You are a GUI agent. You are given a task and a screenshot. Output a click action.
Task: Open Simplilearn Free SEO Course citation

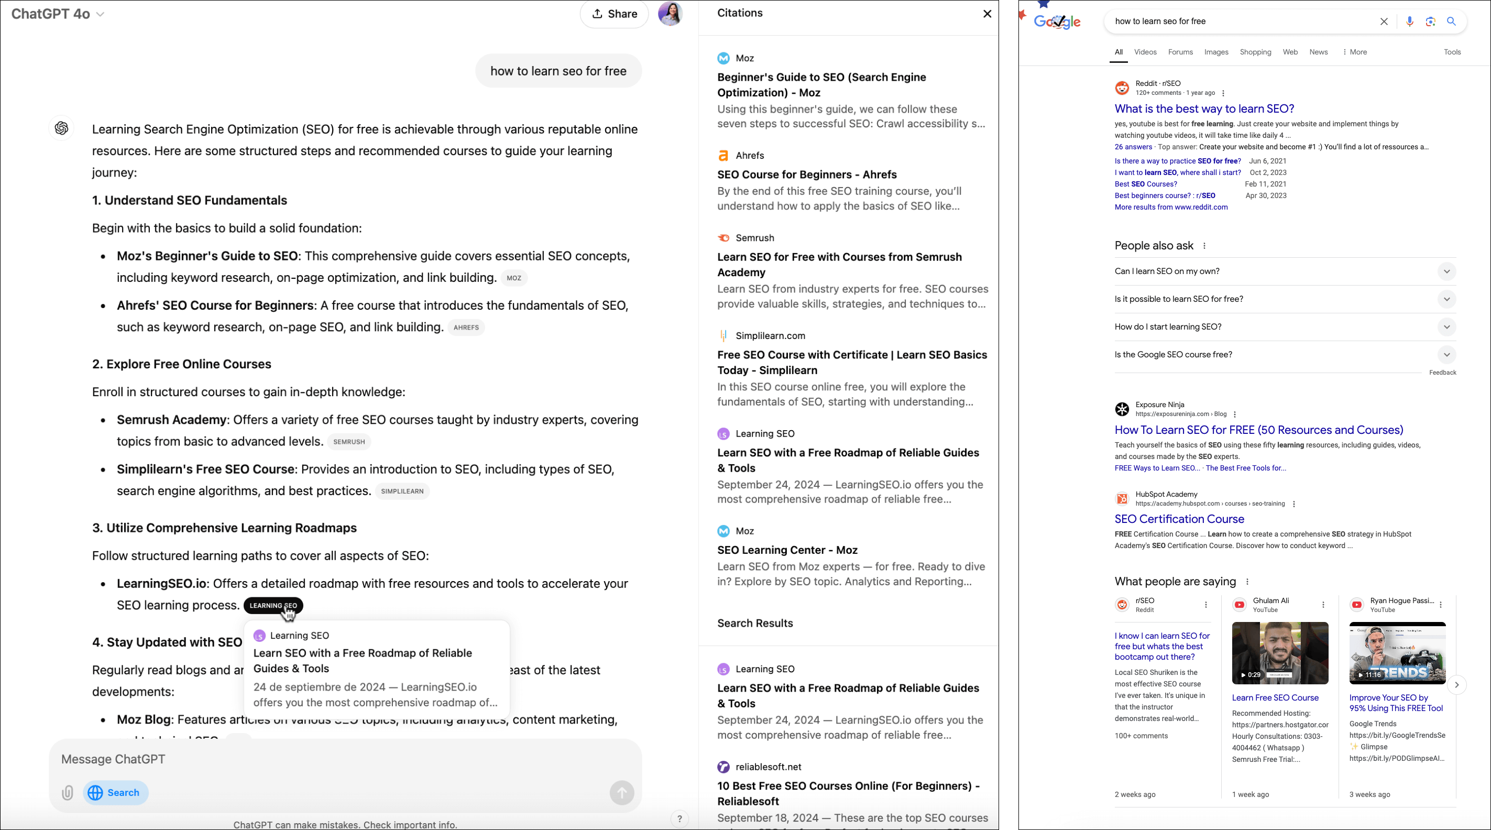[852, 362]
